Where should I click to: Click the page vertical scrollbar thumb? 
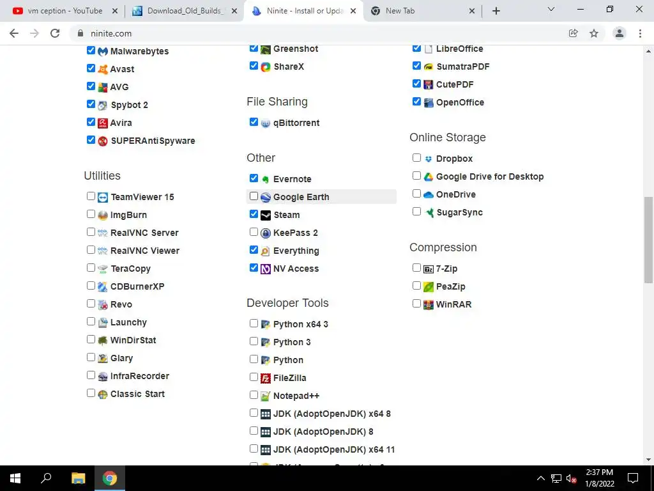[x=648, y=240]
